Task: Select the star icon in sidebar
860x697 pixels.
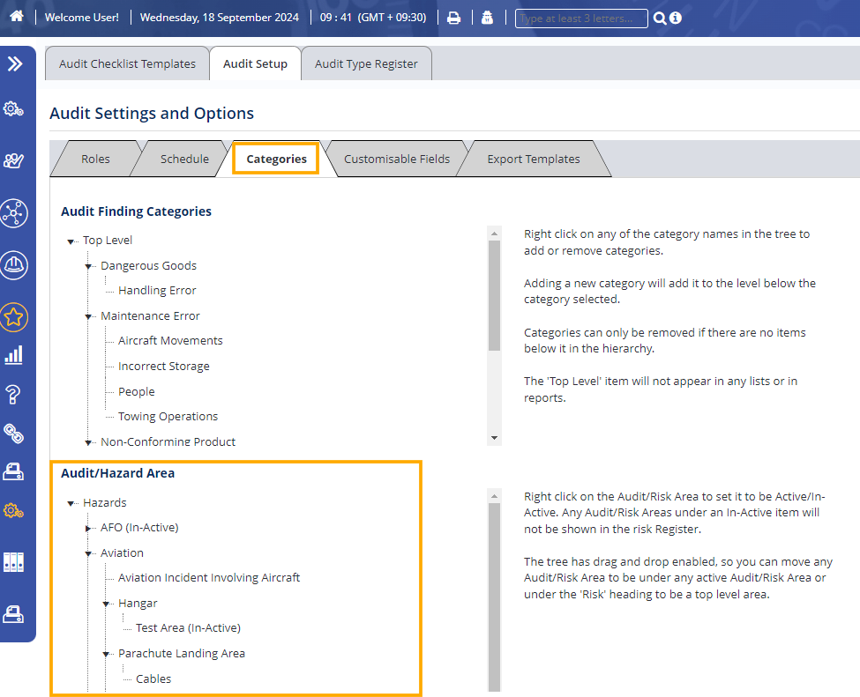Action: 14,317
